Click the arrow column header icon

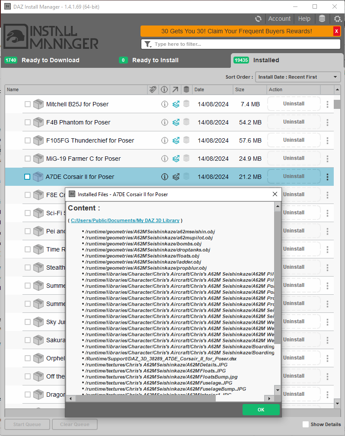pyautogui.click(x=175, y=89)
